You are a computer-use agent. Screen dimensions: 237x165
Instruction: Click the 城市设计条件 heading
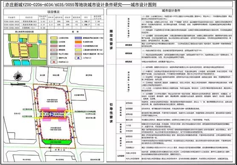point(171,11)
